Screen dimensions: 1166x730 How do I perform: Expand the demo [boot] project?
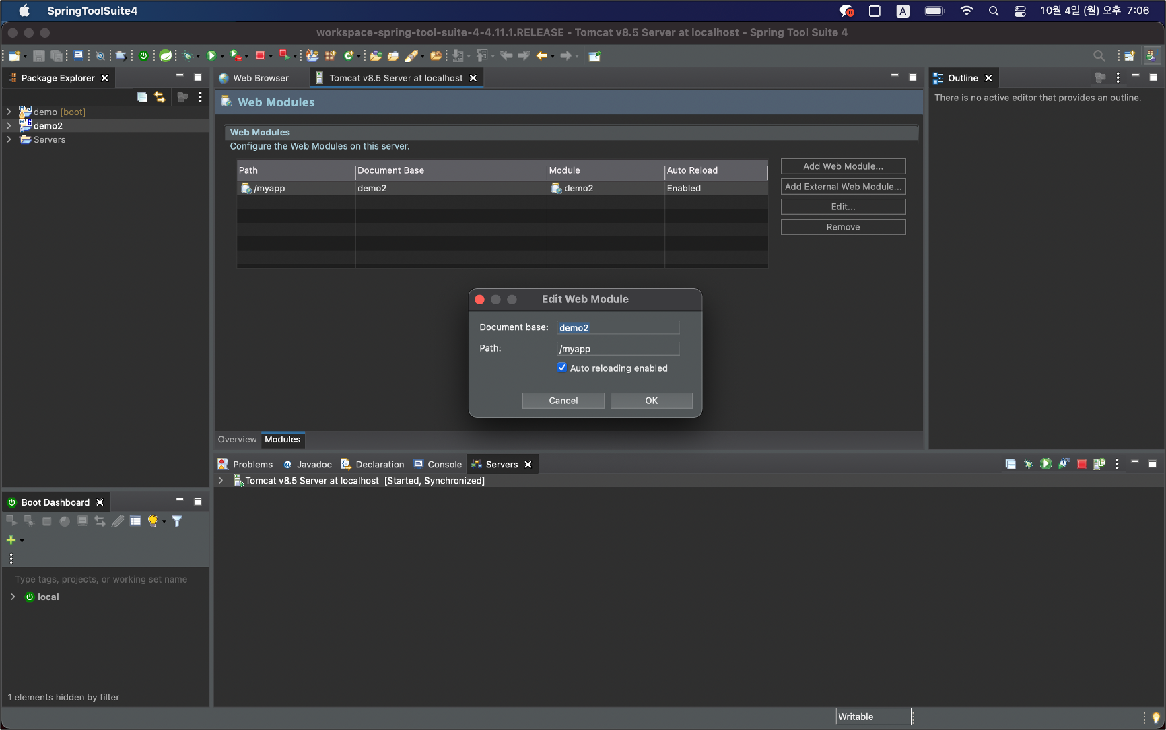pyautogui.click(x=9, y=112)
